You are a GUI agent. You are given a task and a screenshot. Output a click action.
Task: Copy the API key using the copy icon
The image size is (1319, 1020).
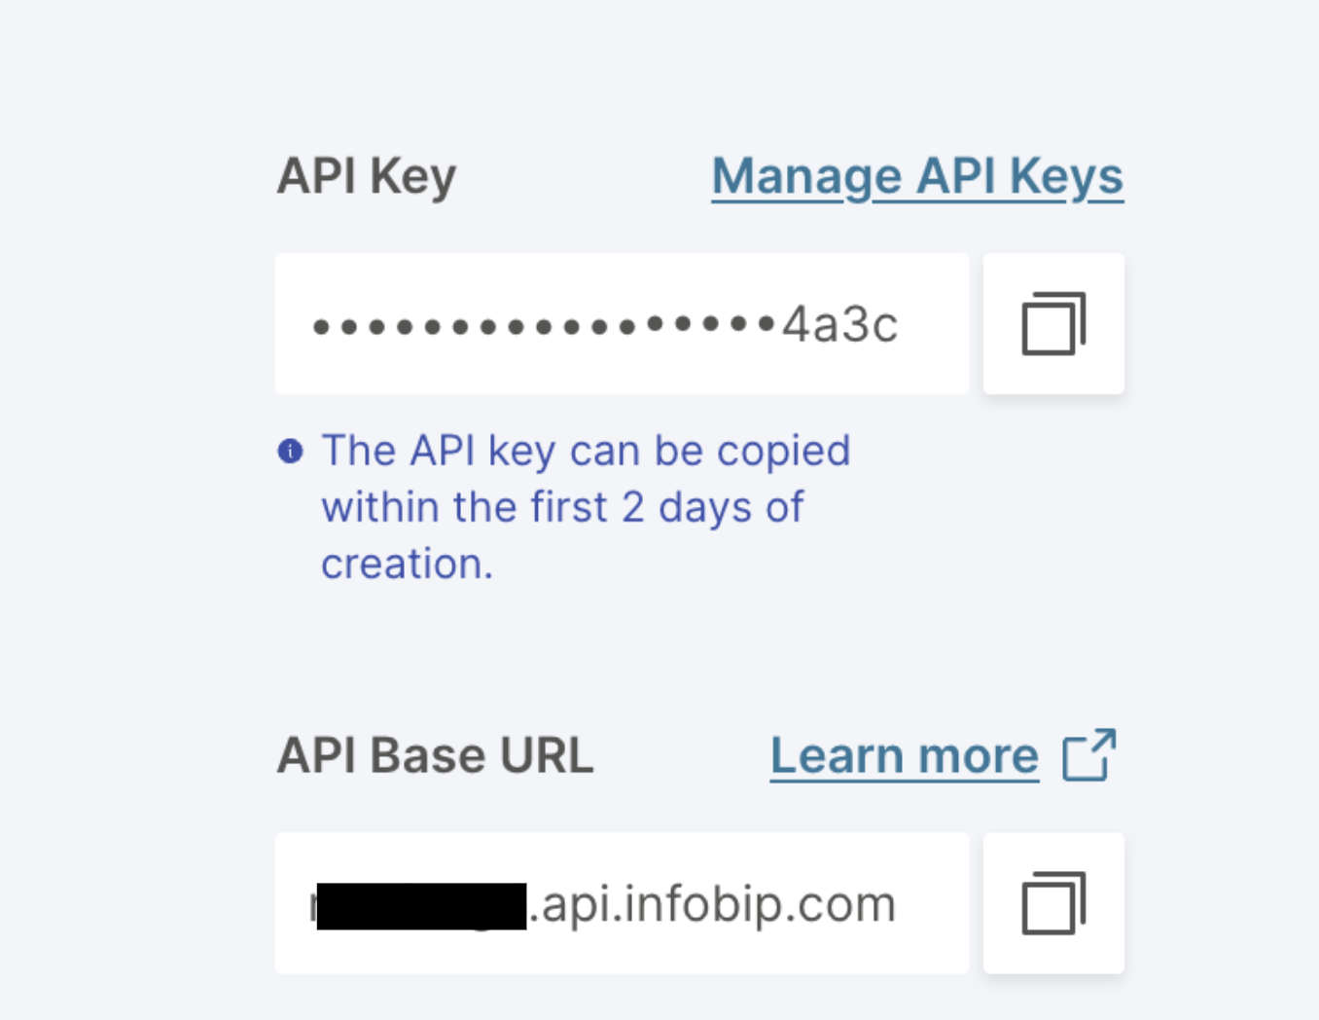pos(1053,324)
